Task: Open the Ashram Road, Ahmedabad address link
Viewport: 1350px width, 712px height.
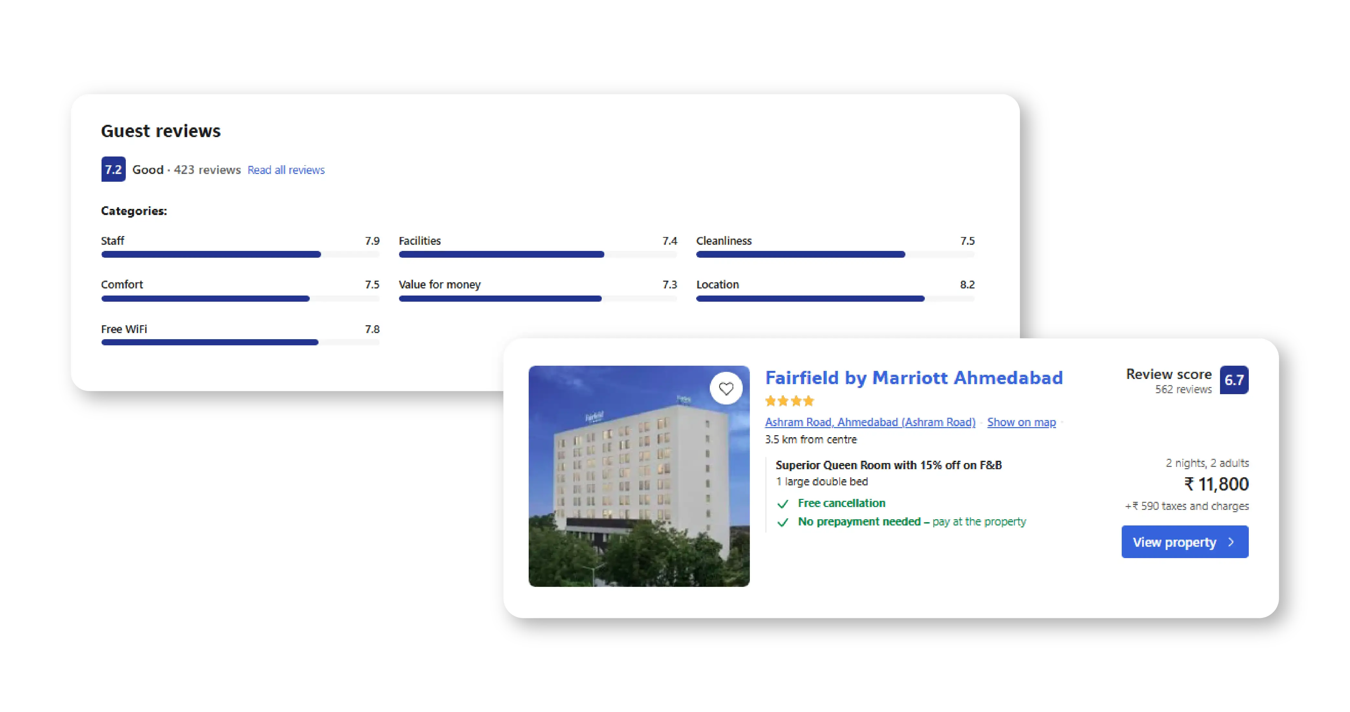Action: pyautogui.click(x=870, y=422)
